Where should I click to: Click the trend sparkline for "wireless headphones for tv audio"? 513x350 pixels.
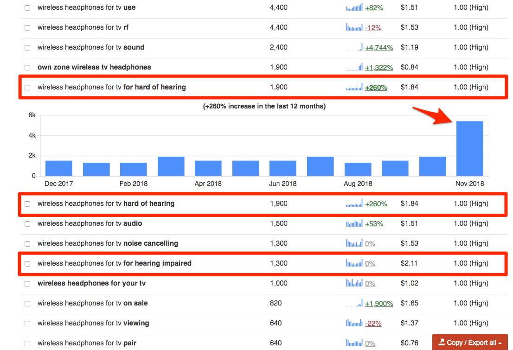[x=353, y=223]
